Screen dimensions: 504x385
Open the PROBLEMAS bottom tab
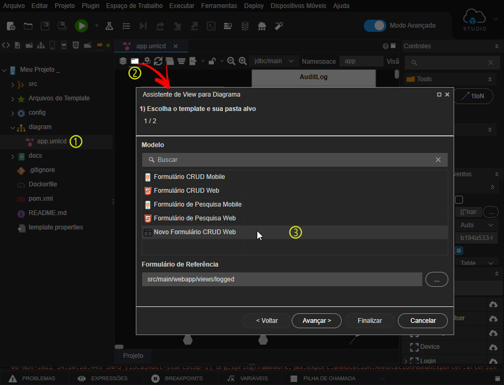32,379
